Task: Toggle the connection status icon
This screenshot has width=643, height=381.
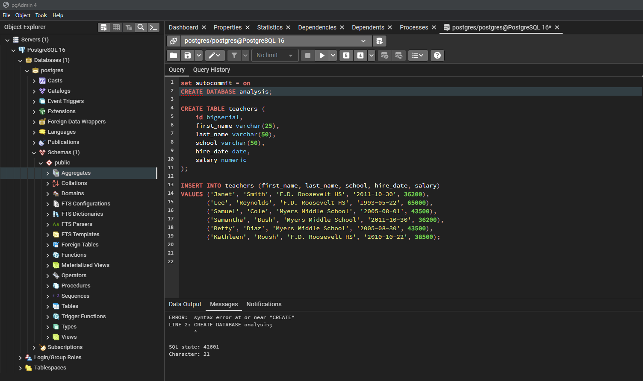Action: pyautogui.click(x=174, y=41)
